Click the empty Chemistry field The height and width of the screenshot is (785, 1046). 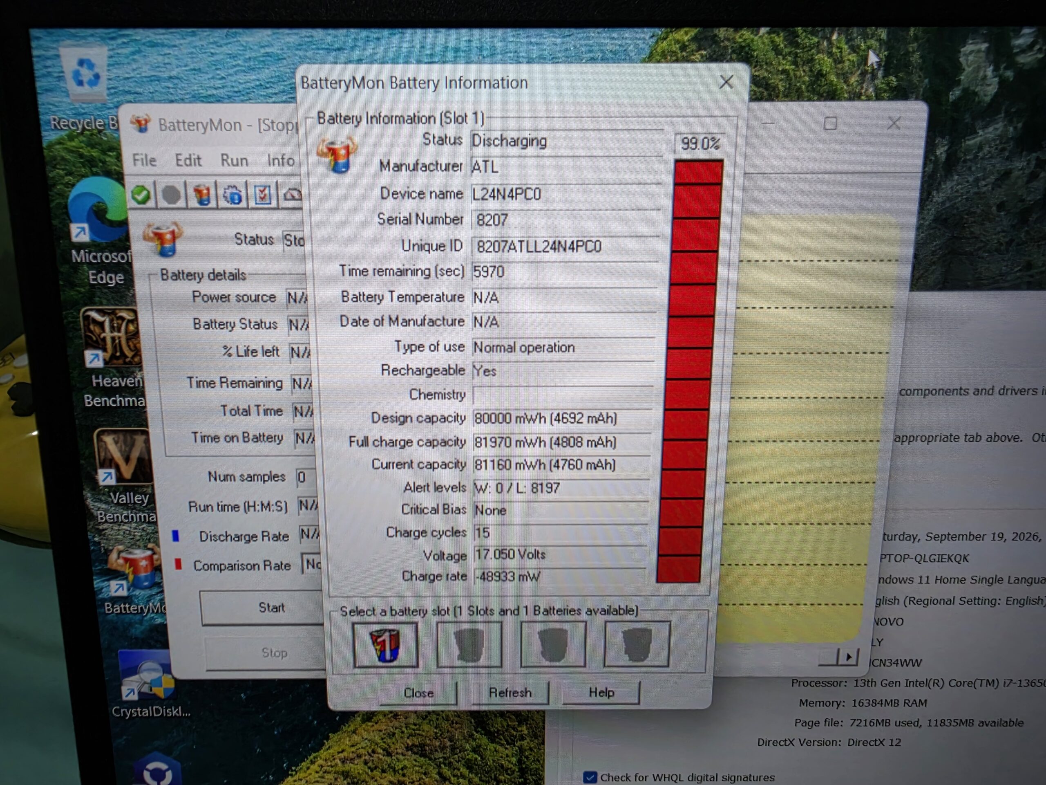[563, 395]
